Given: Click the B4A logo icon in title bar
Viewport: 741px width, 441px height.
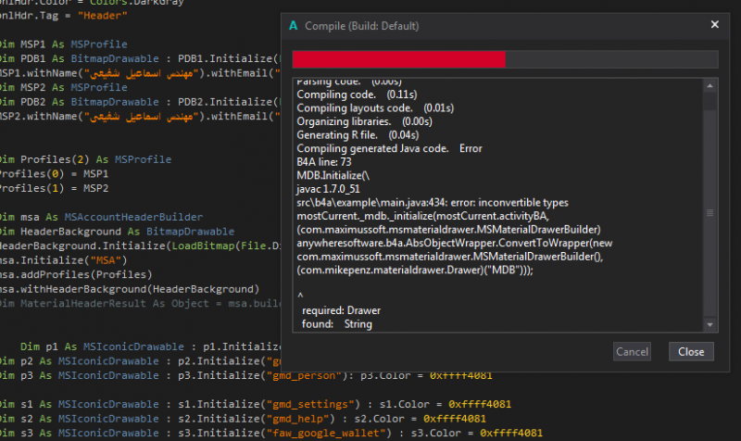Looking at the screenshot, I should pyautogui.click(x=294, y=25).
